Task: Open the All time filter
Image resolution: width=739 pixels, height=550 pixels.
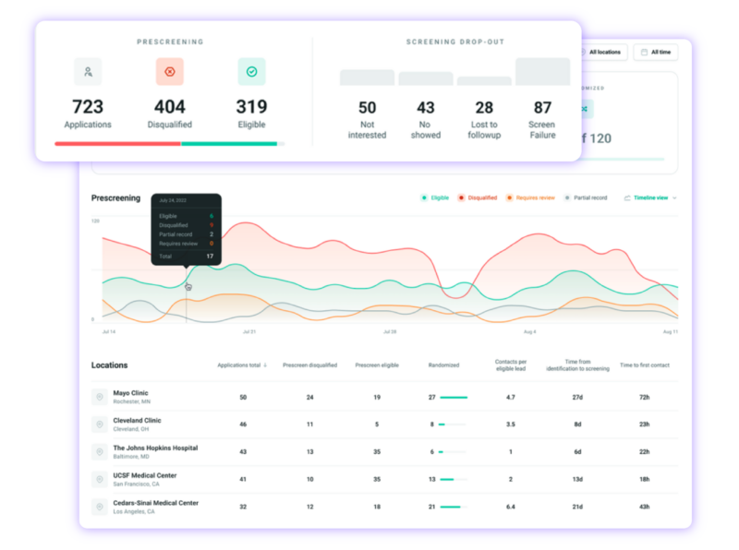Action: [659, 52]
